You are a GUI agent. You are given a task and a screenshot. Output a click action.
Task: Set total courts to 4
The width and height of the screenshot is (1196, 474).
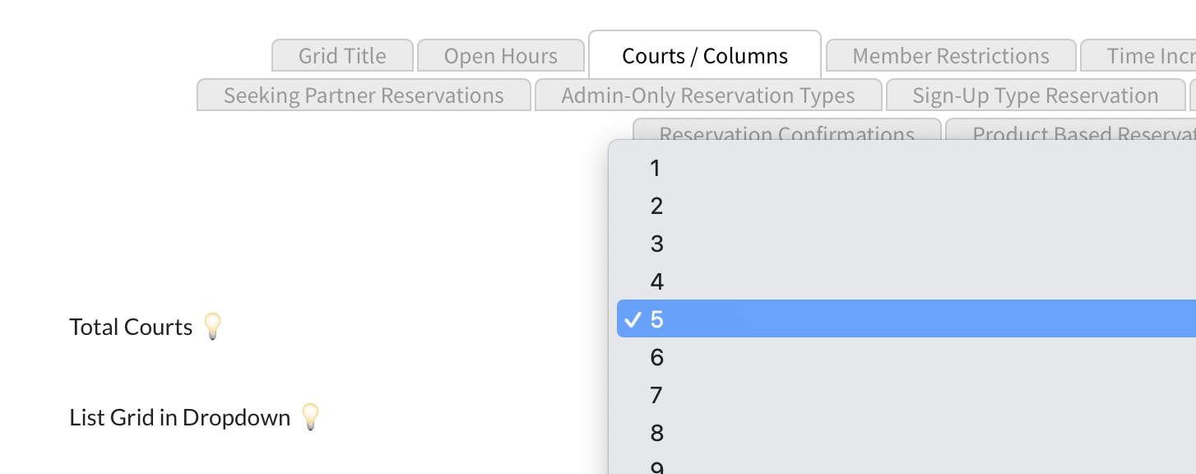pos(656,282)
